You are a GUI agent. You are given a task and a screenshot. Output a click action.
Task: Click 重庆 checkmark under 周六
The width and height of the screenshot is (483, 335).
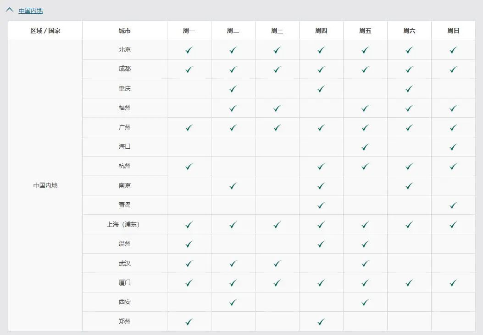(x=409, y=89)
